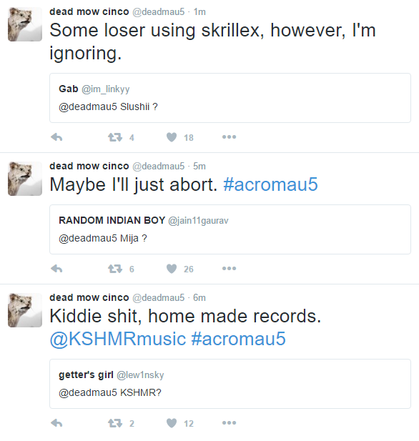Like the tweet with 26 likes

click(172, 269)
